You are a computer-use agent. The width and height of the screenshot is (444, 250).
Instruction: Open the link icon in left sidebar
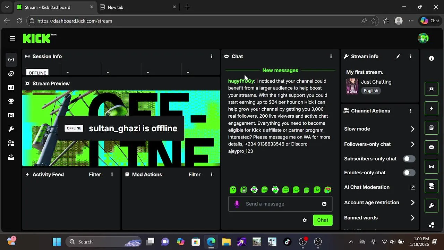(x=11, y=74)
